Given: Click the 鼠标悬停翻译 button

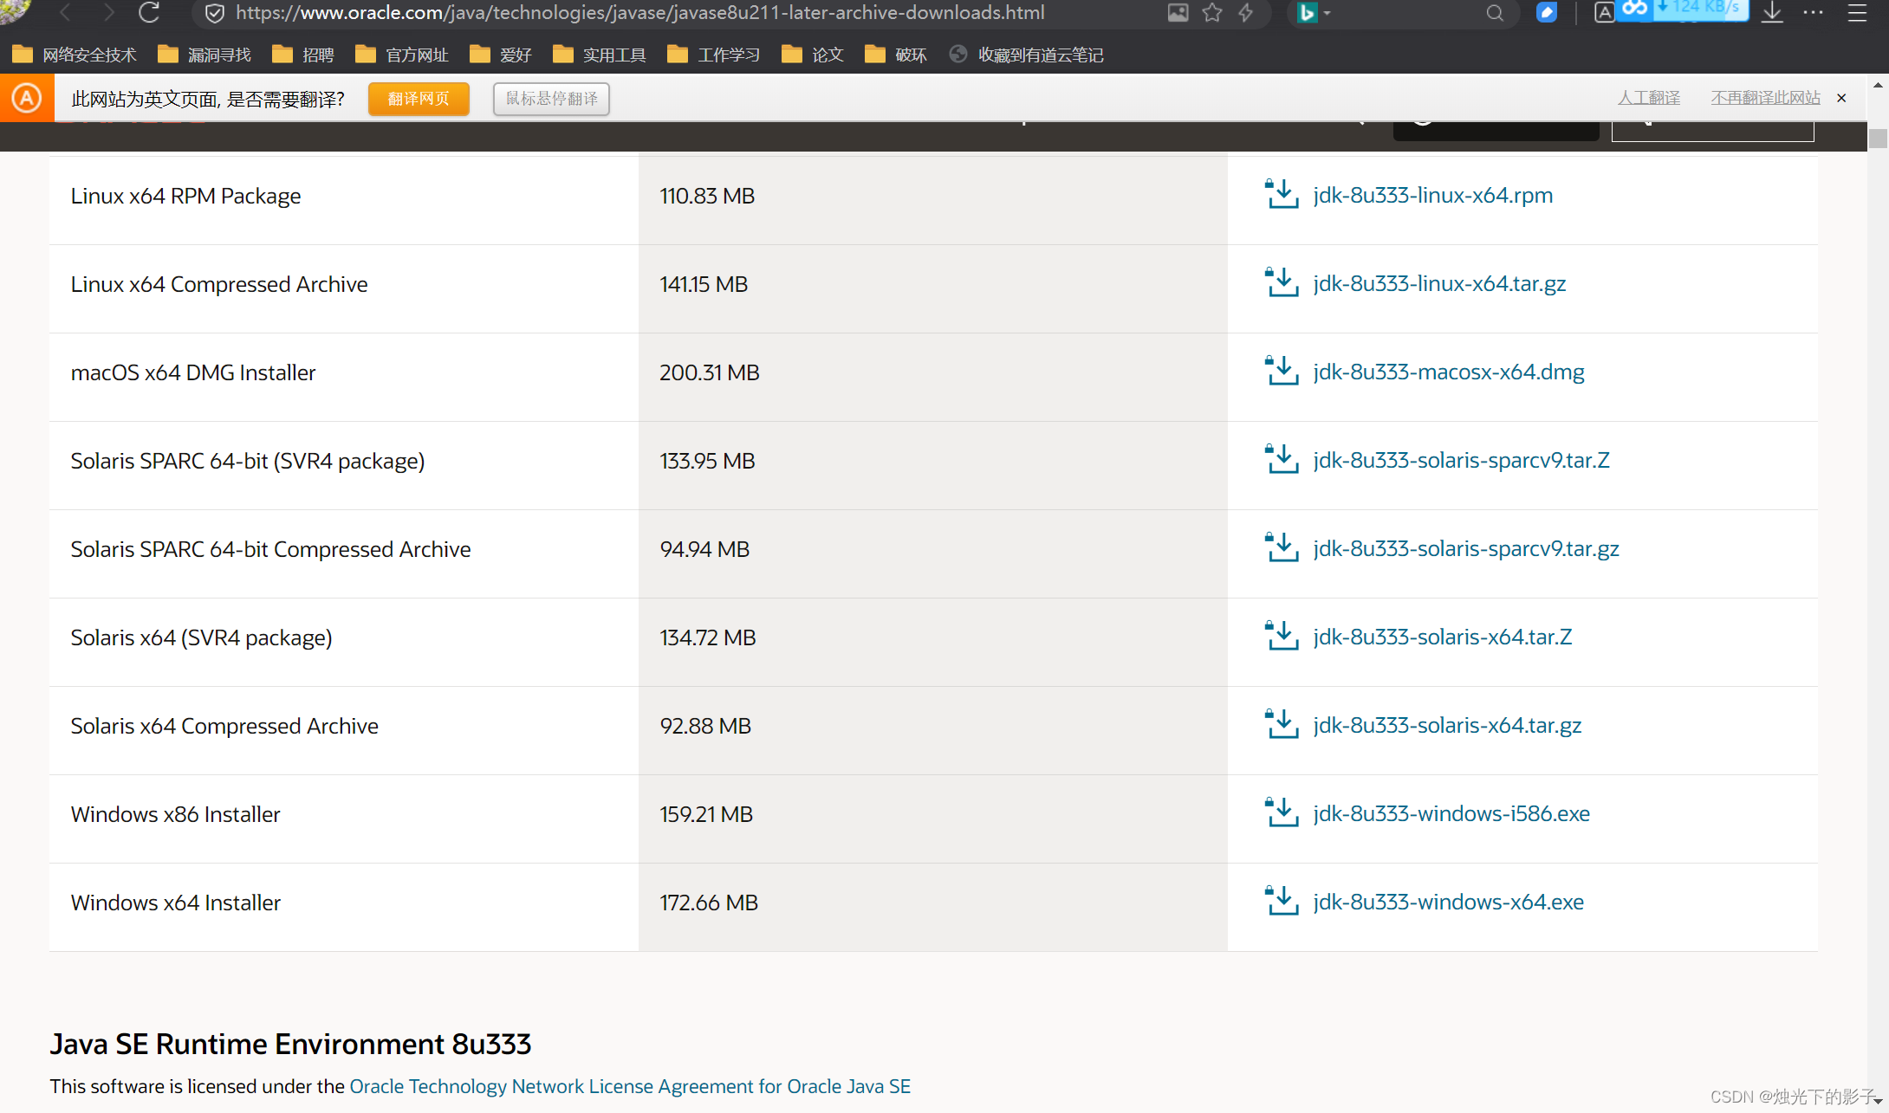Looking at the screenshot, I should point(551,99).
